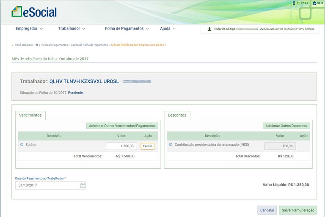The height and width of the screenshot is (217, 325).
Task: Expand the Trabalhador dropdown menu
Action: [x=72, y=29]
